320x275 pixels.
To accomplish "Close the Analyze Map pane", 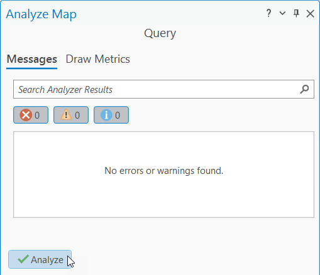I will click(310, 14).
